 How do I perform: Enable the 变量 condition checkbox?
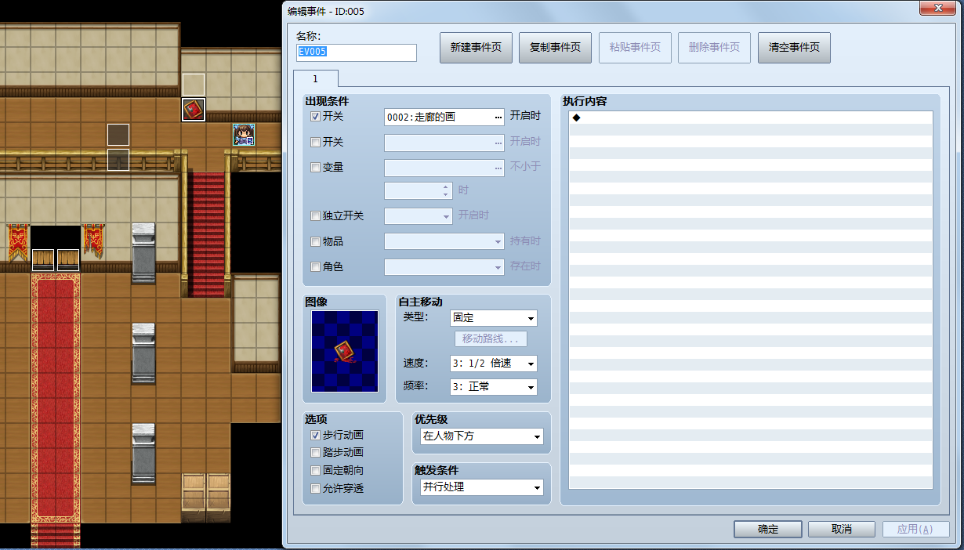pyautogui.click(x=315, y=168)
